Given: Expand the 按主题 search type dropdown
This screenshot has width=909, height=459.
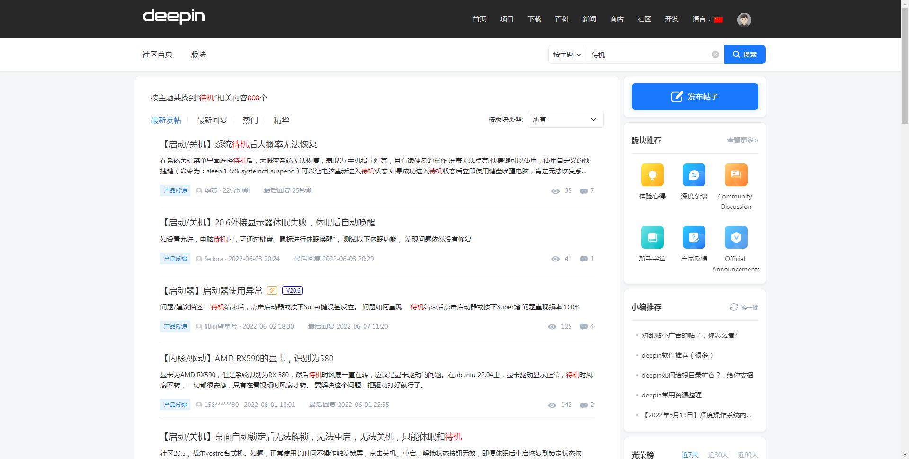Looking at the screenshot, I should pos(567,55).
